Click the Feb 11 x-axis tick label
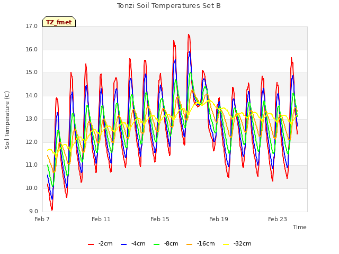 (101, 219)
